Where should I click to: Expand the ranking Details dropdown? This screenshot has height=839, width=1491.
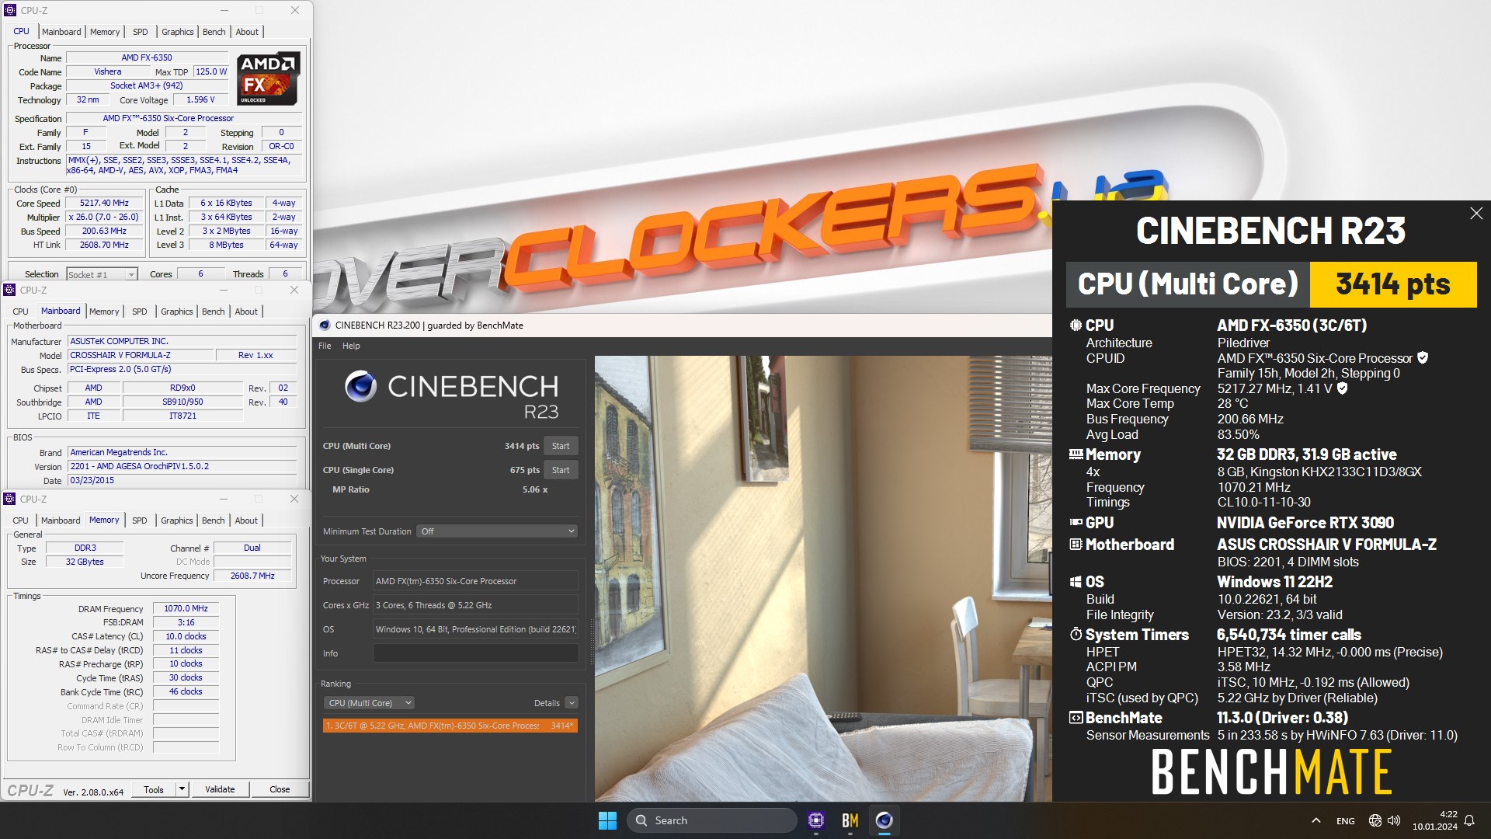(572, 703)
